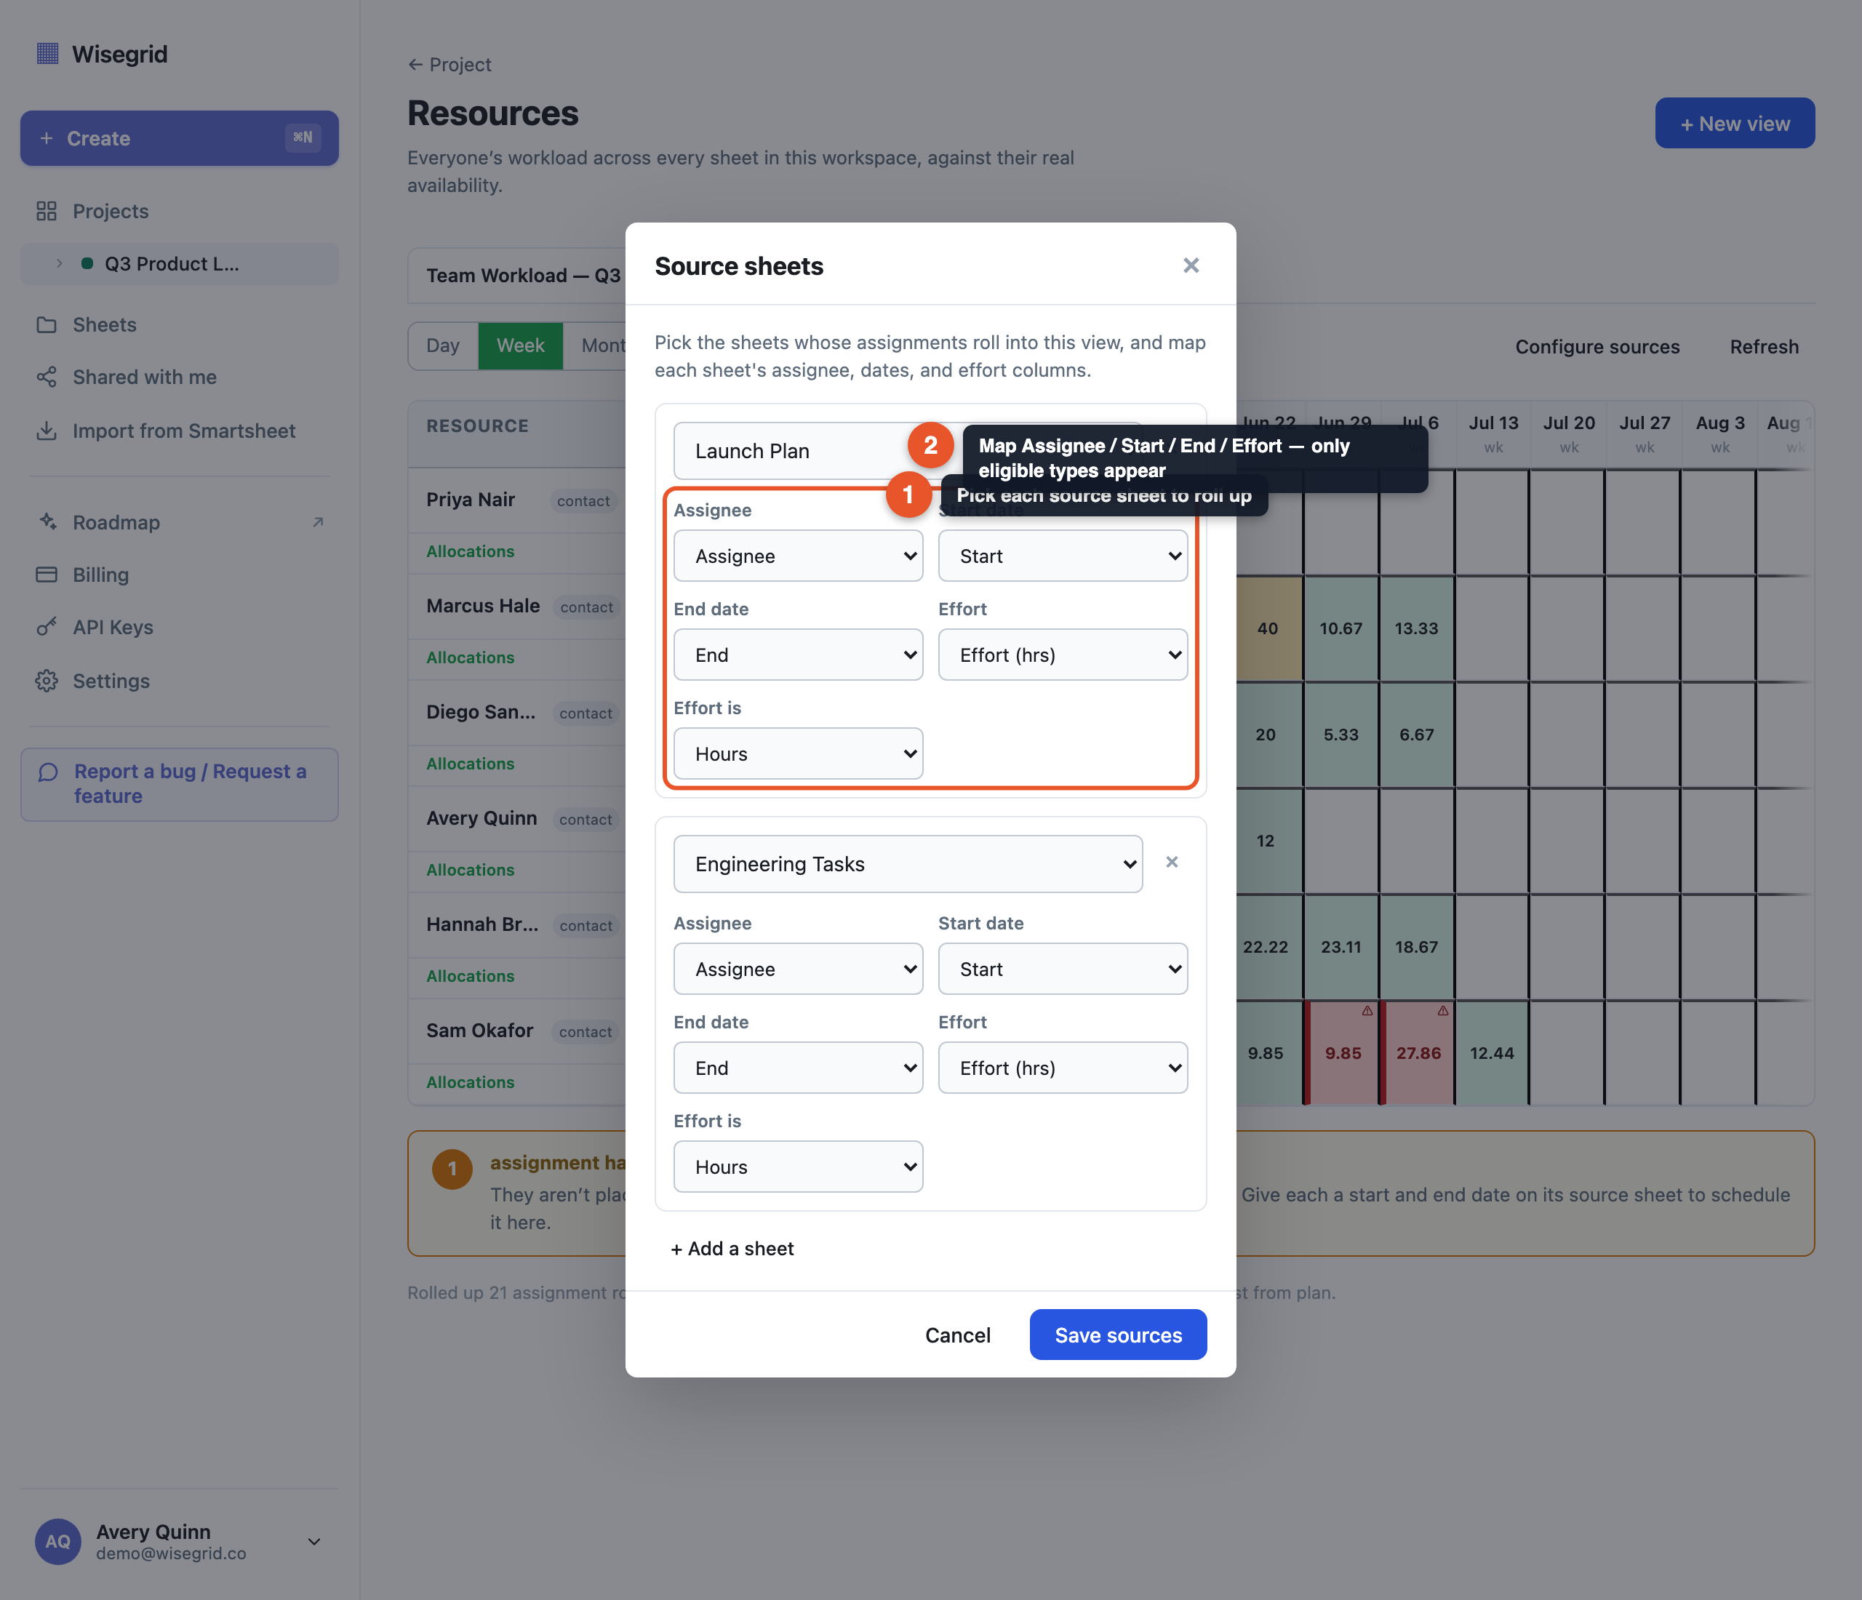
Task: Click the Settings gear icon
Action: (x=47, y=681)
